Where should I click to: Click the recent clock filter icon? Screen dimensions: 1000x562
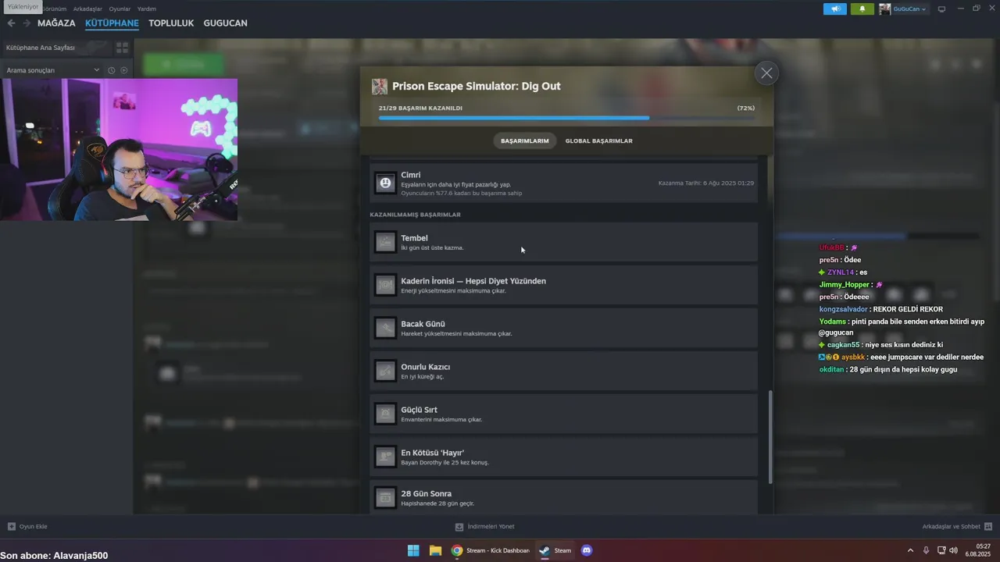112,70
